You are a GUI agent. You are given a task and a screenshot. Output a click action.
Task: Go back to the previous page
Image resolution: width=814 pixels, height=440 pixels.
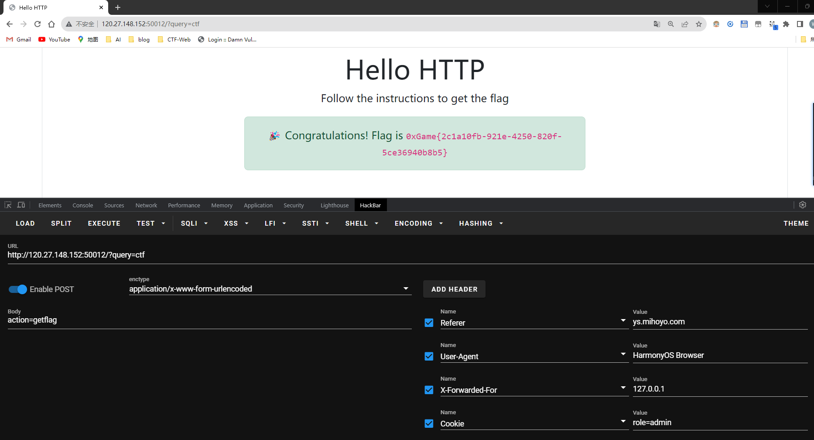tap(10, 24)
